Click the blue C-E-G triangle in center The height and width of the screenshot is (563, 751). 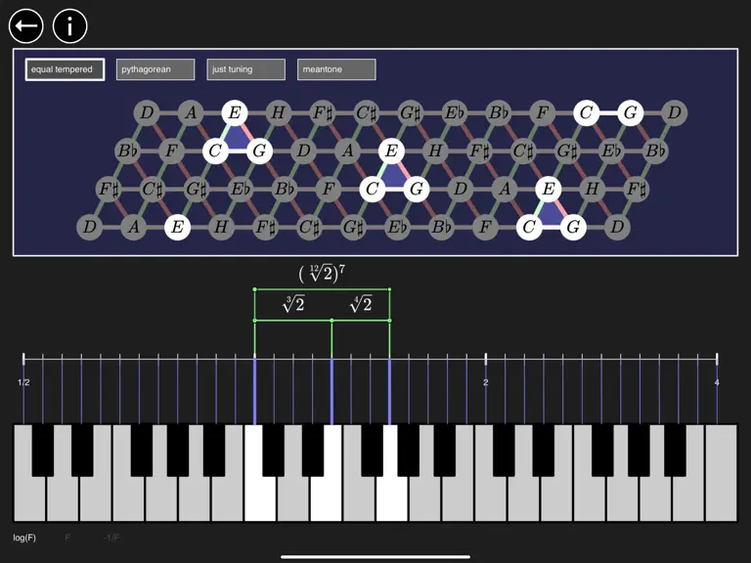(x=392, y=177)
